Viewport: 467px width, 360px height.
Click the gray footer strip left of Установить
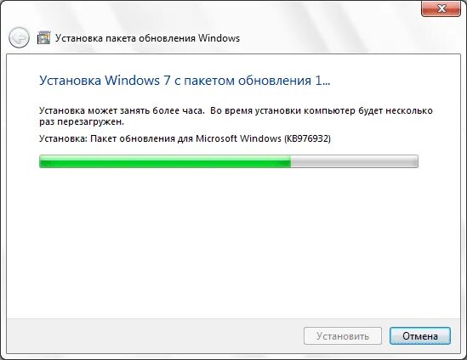tap(155, 336)
